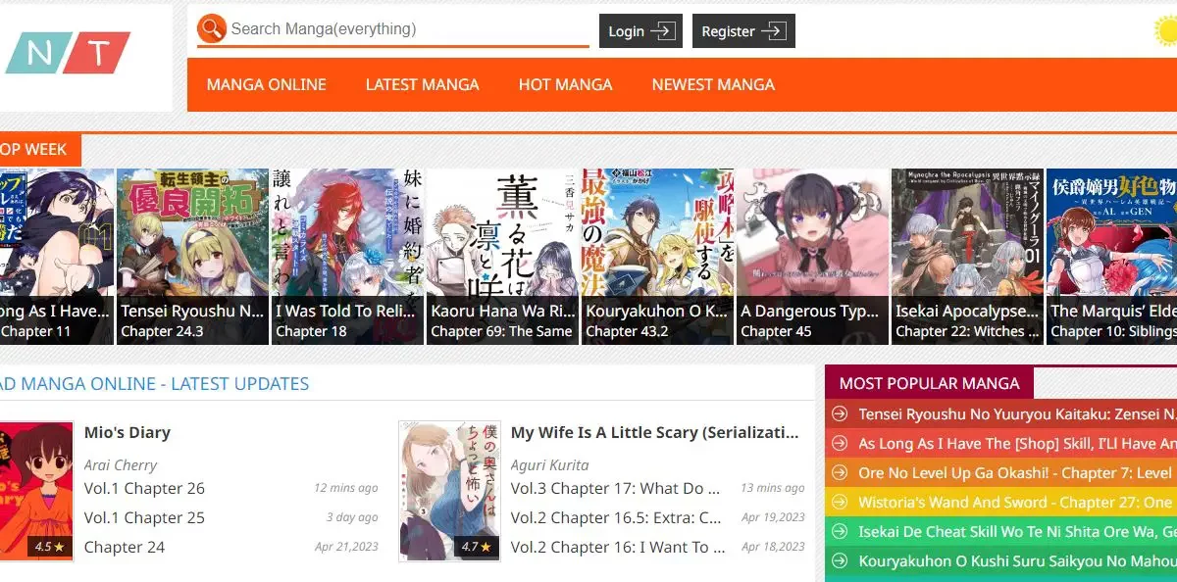Go to Hot Manga menu
Viewport: 1177px width, 582px height.
coord(566,84)
